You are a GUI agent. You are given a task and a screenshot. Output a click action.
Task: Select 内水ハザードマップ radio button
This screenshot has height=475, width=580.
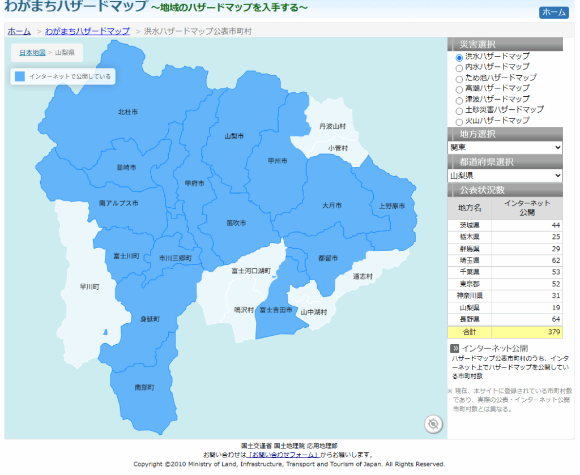(459, 68)
